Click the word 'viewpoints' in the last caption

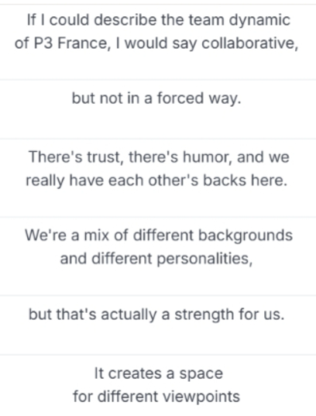click(201, 397)
